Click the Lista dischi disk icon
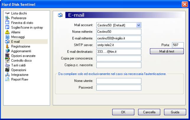 [x=7, y=13]
